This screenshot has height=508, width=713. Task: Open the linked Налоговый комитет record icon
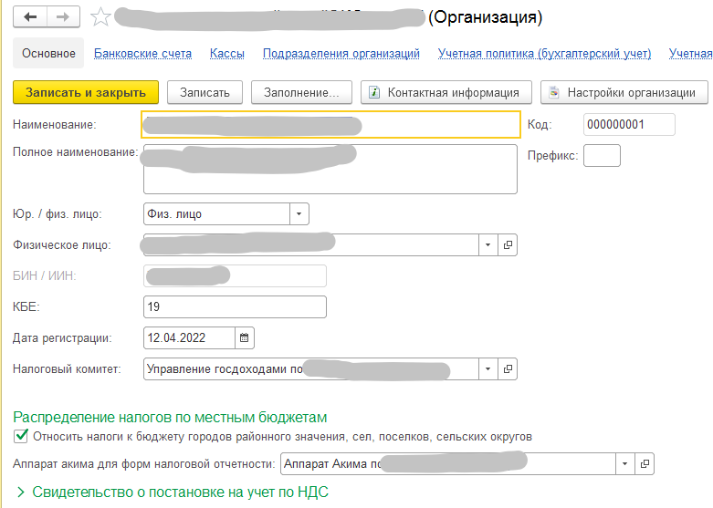[x=508, y=369]
